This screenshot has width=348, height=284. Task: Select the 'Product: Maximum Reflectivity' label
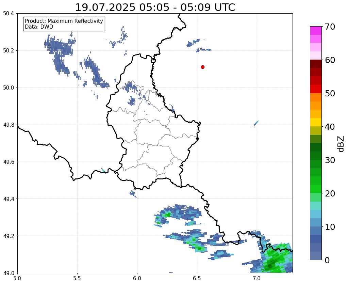(x=64, y=21)
